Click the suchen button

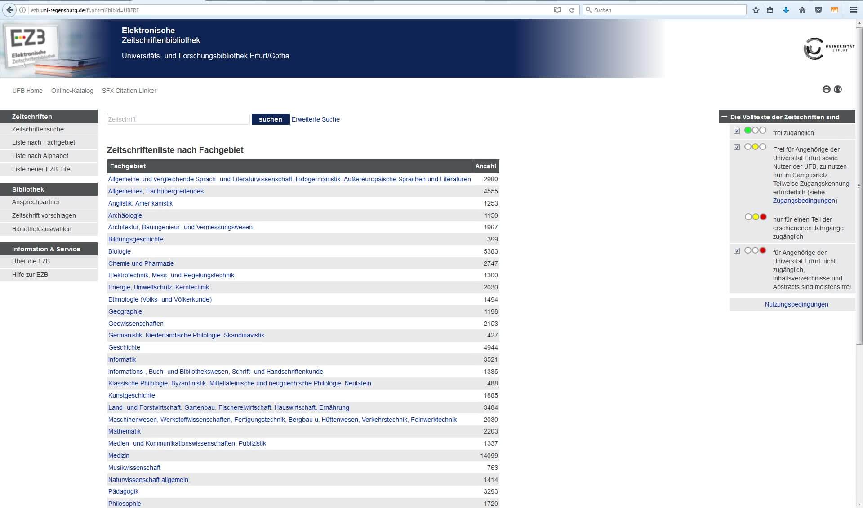271,119
